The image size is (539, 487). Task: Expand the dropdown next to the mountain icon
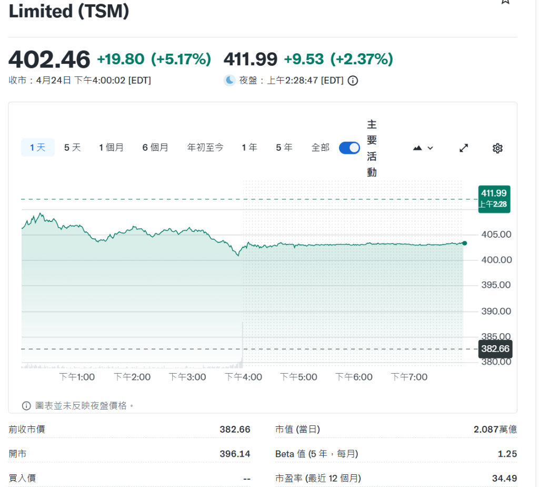coord(430,148)
